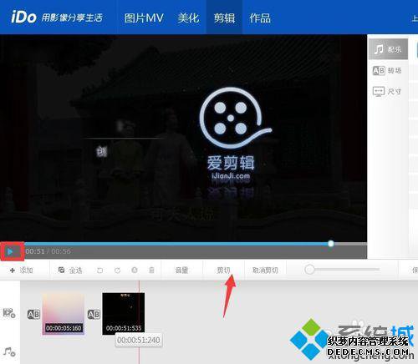Screen dimensions: 418x364
Task: Click the 添加 add button
Action: (x=22, y=270)
